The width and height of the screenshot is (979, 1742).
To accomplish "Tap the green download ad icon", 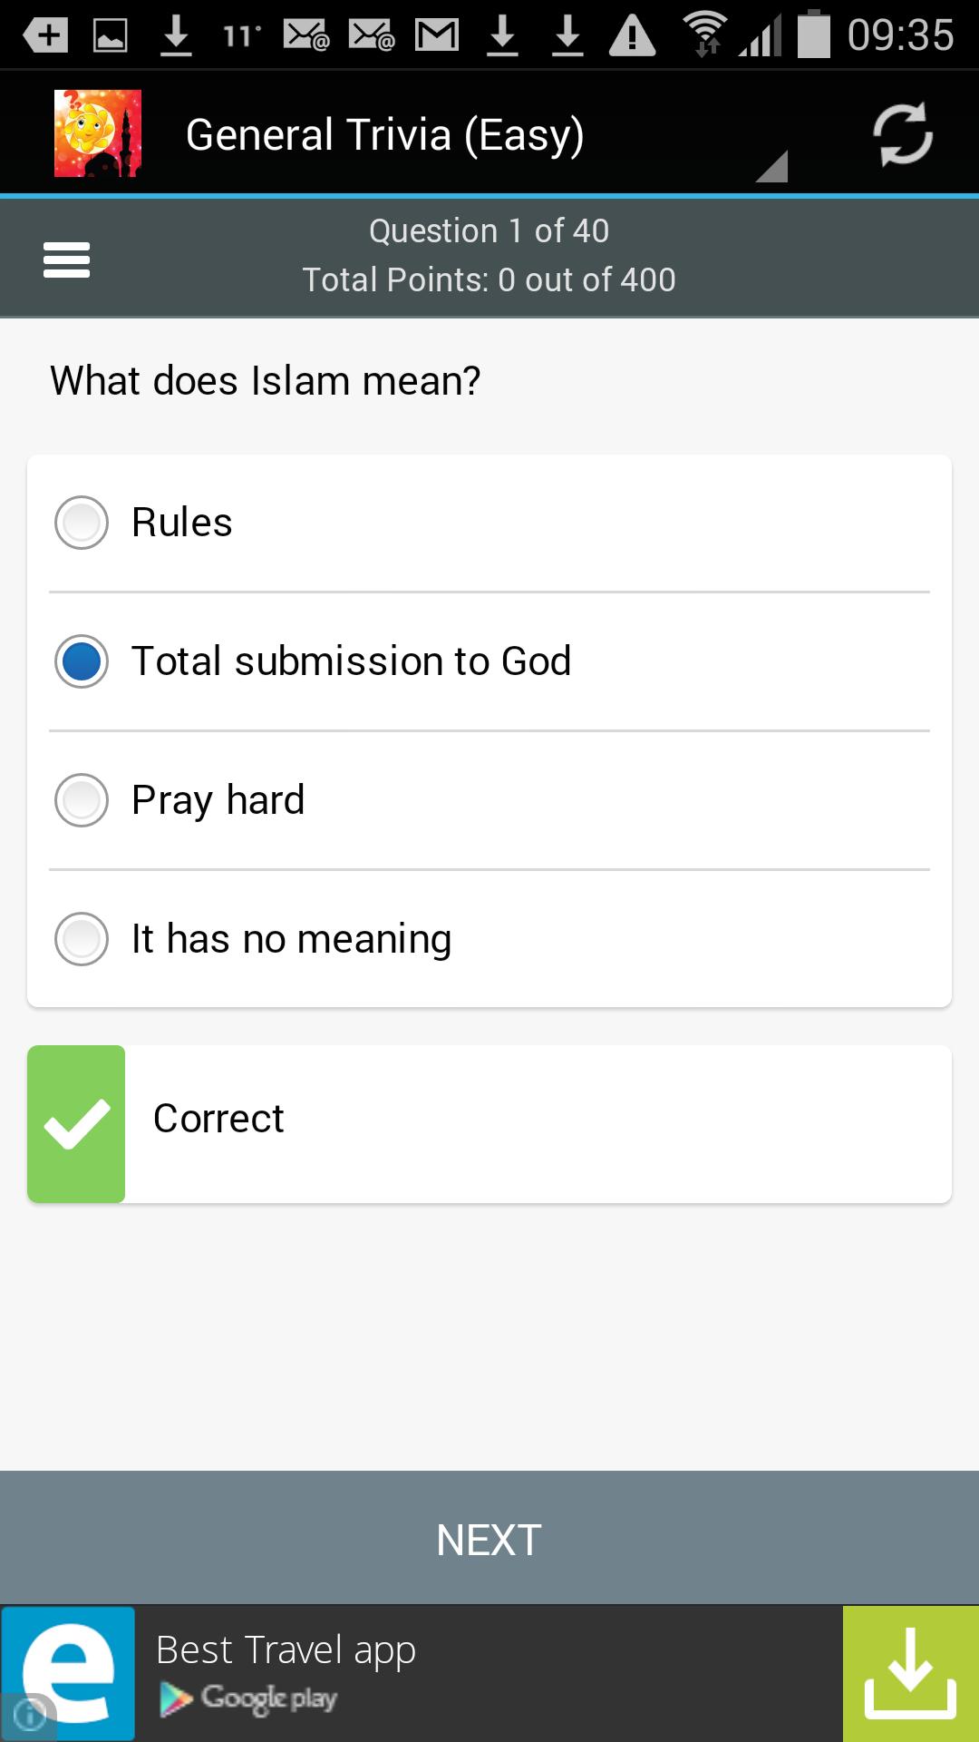I will pyautogui.click(x=910, y=1673).
